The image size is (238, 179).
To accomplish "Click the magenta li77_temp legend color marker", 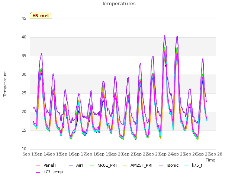I will [x=38, y=172].
